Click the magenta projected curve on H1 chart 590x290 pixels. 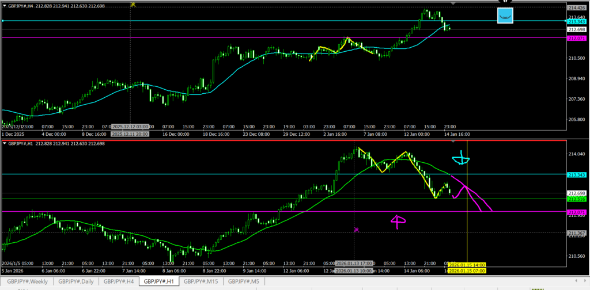[x=477, y=197]
